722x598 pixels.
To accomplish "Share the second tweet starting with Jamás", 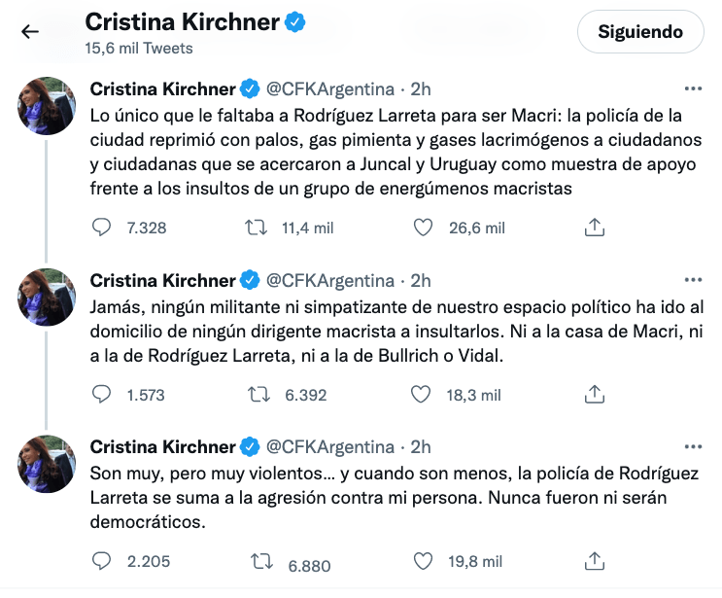I will (x=595, y=395).
